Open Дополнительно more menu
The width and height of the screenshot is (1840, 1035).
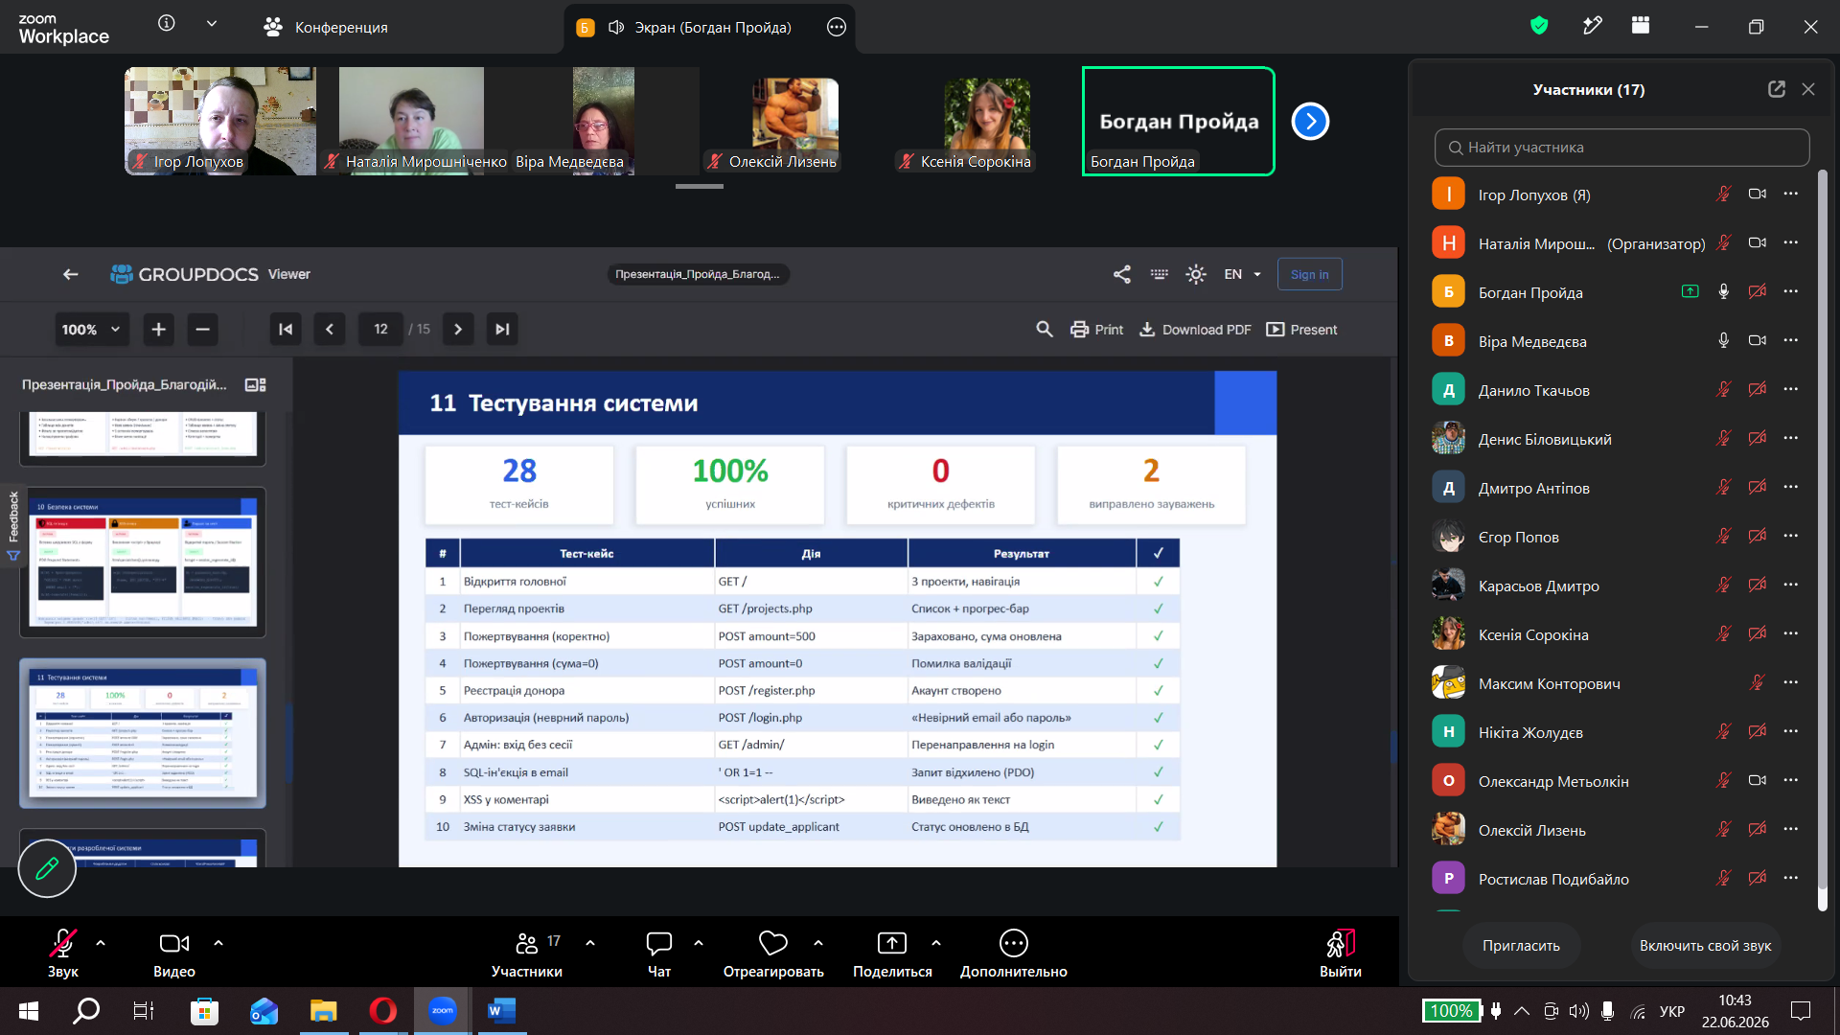[1013, 953]
